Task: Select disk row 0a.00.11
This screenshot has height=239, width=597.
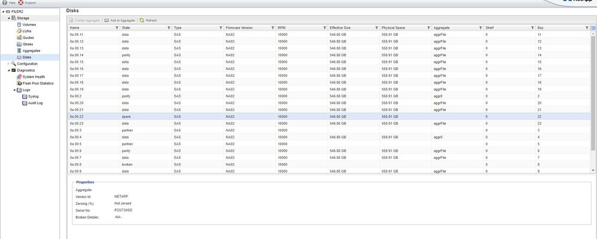Action: point(330,35)
